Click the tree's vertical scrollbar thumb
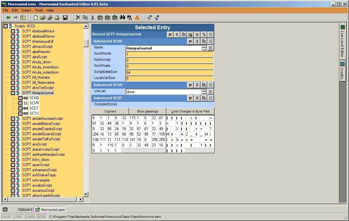The width and height of the screenshot is (349, 221). (x=86, y=43)
